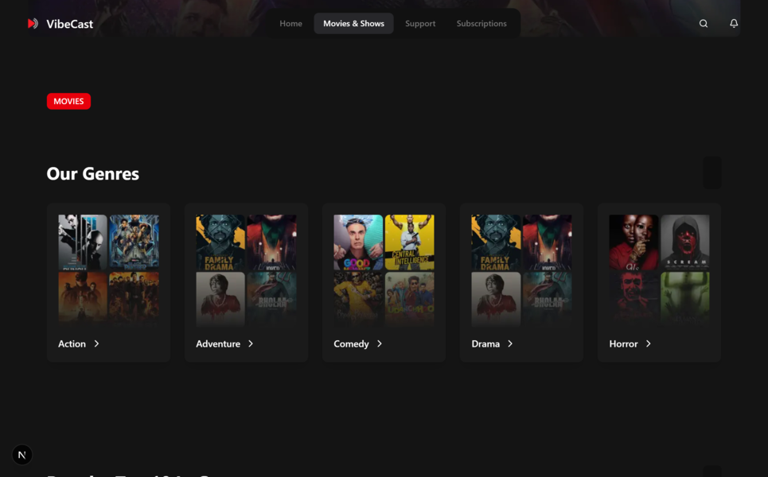Click the Horror genre chevron

click(x=649, y=343)
